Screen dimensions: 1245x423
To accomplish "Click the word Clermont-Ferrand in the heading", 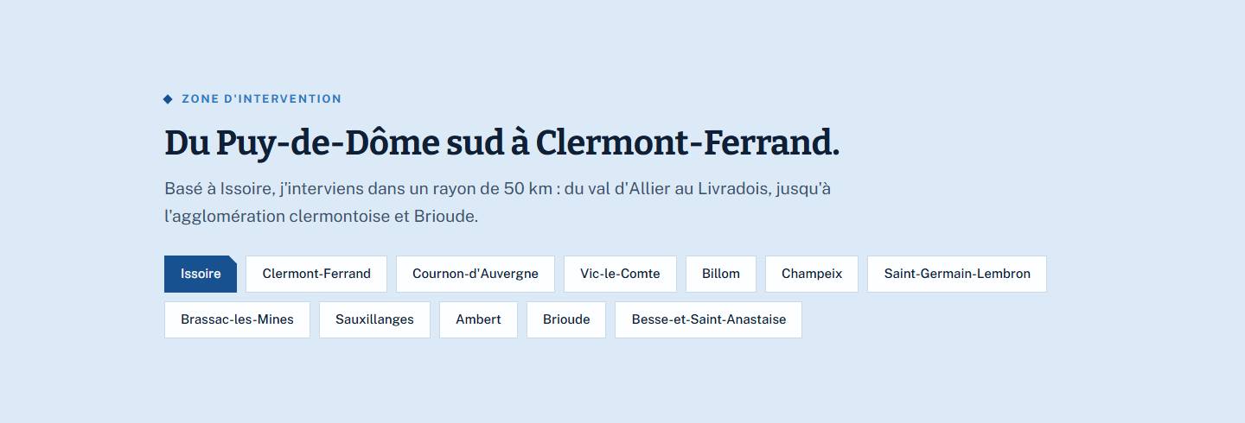I will click(x=688, y=143).
